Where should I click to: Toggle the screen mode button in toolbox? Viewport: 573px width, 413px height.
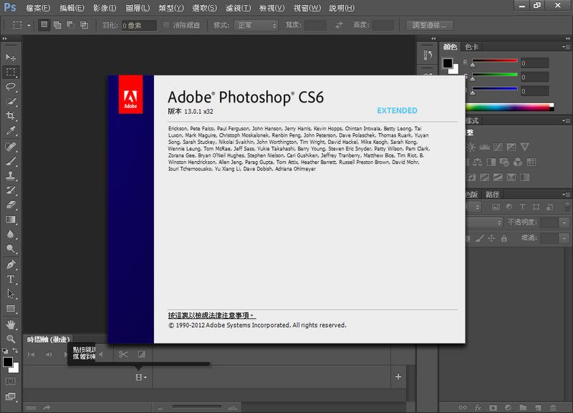pos(11,397)
